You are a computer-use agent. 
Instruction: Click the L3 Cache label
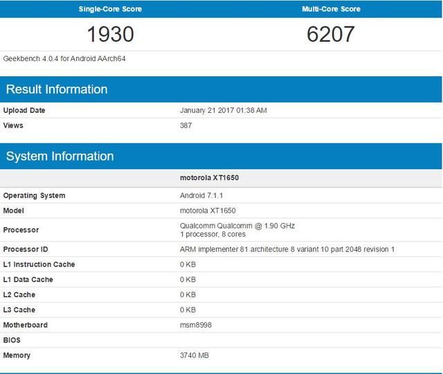pos(19,310)
